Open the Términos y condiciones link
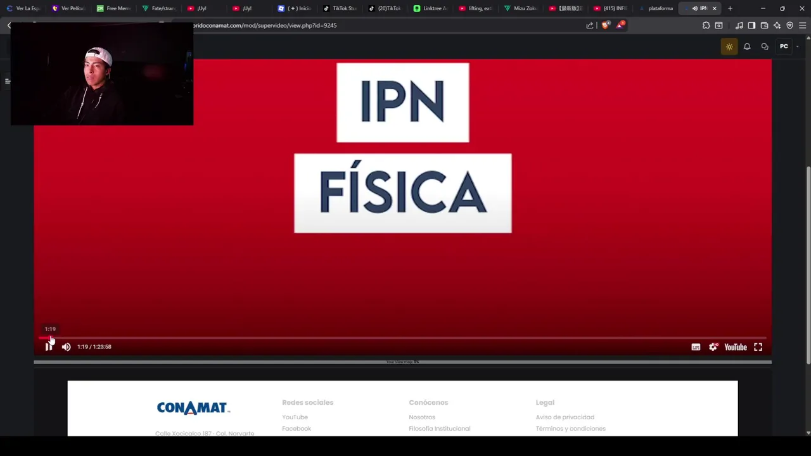This screenshot has height=456, width=811. 570,429
